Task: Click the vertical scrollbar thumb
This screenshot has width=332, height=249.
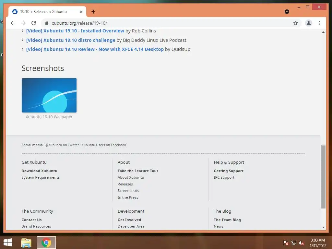Action: pos(323,177)
